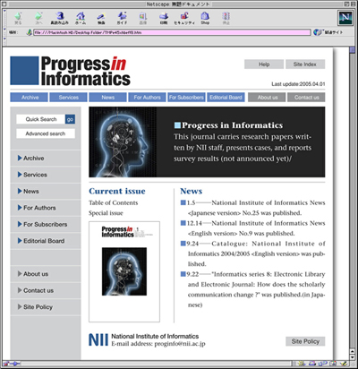
Task: Click the vertical scrollbar down arrow
Action: [x=353, y=357]
